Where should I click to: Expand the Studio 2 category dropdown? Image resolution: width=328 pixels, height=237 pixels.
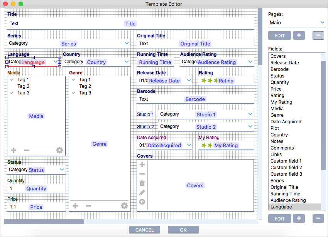coord(250,126)
